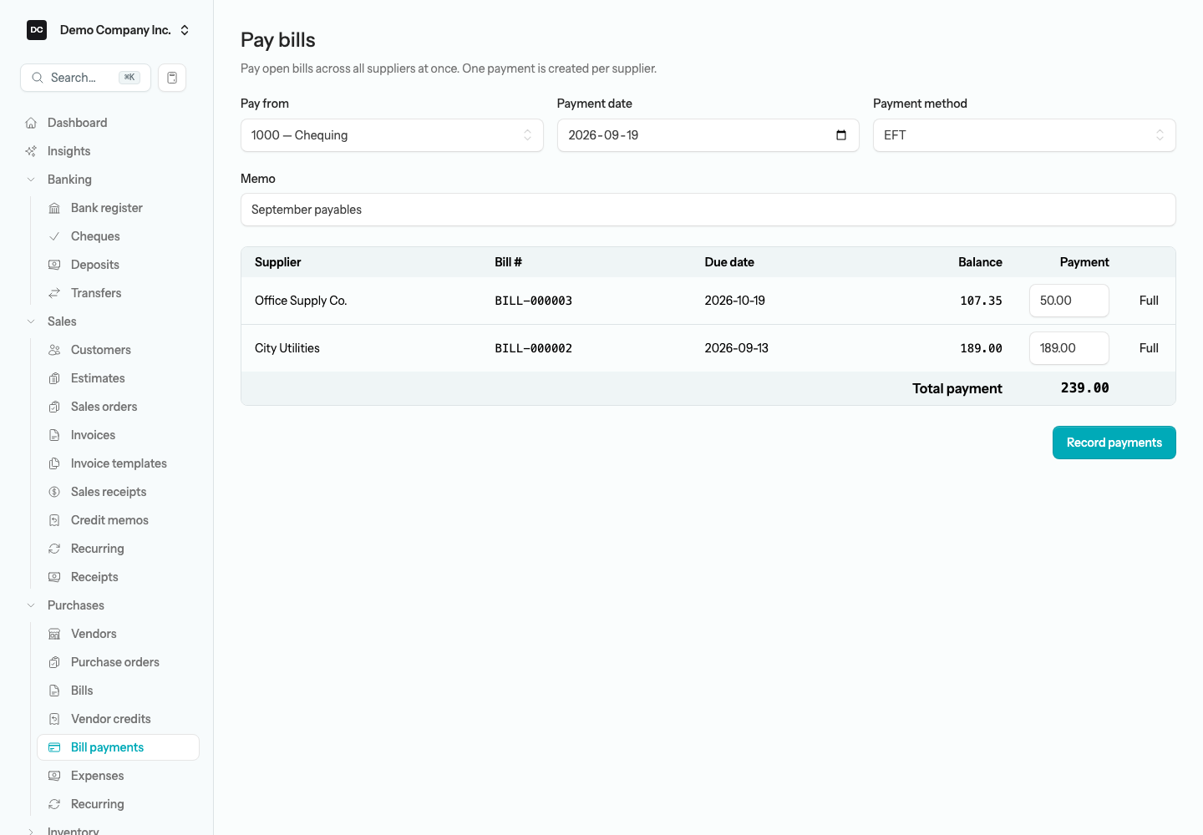The width and height of the screenshot is (1203, 835).
Task: Edit the Office Supply Co. payment amount
Action: coord(1068,301)
